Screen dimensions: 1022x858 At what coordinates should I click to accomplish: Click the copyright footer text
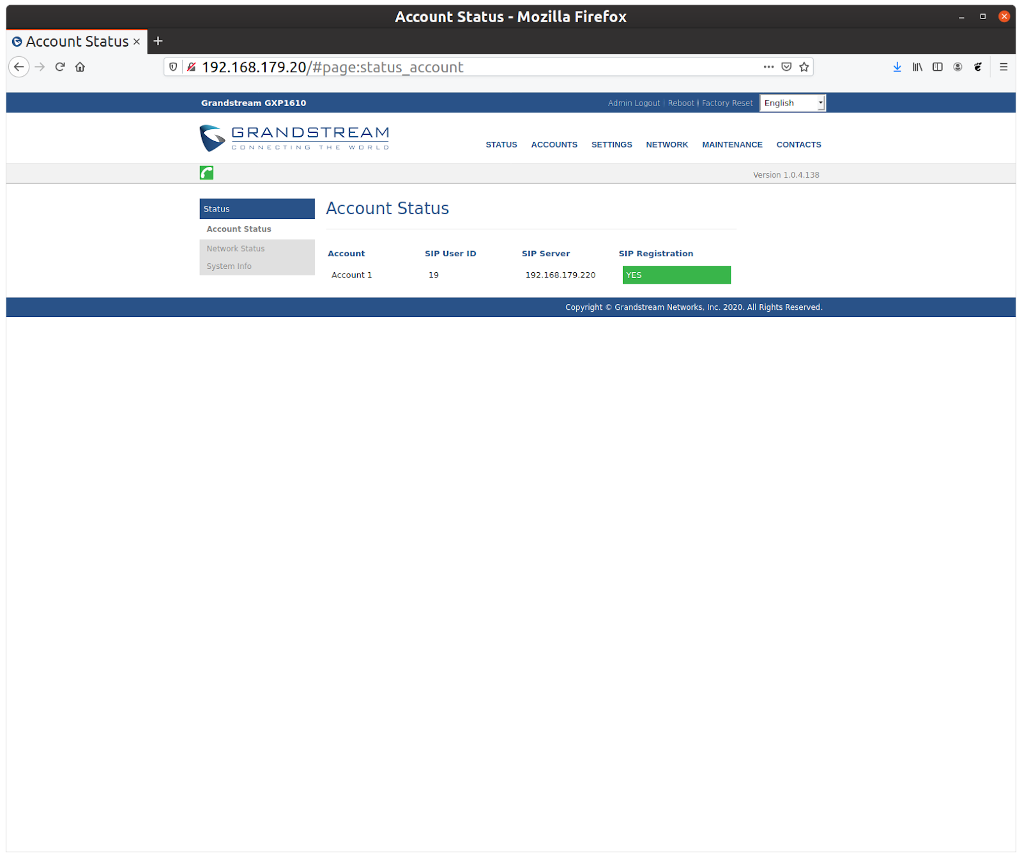click(694, 307)
